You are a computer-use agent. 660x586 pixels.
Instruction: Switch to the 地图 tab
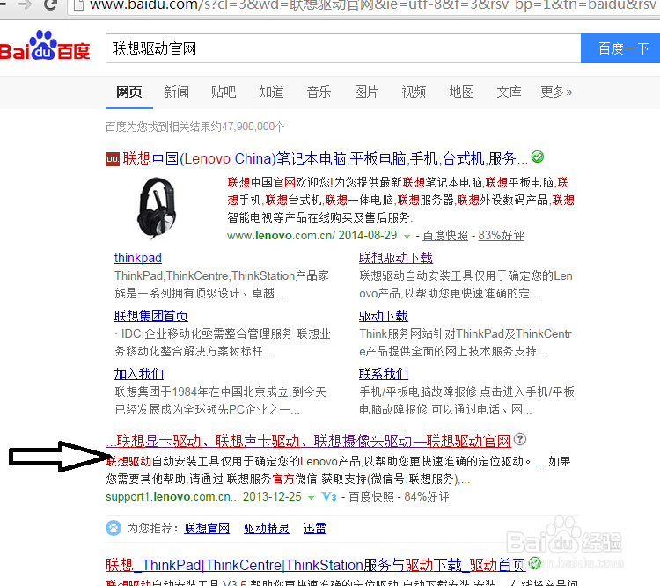click(461, 92)
